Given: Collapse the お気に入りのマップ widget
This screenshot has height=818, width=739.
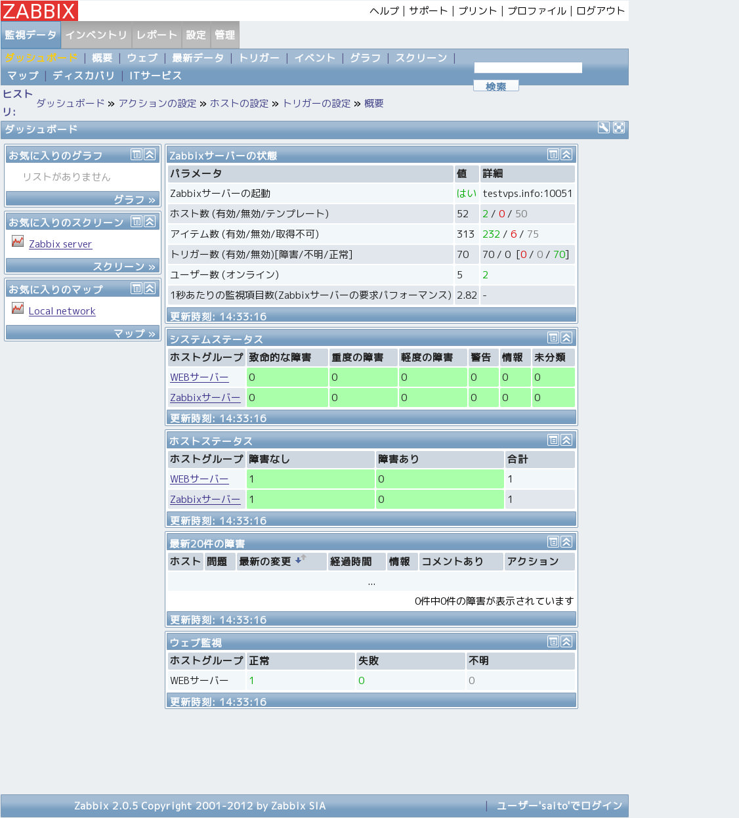Looking at the screenshot, I should [x=150, y=288].
